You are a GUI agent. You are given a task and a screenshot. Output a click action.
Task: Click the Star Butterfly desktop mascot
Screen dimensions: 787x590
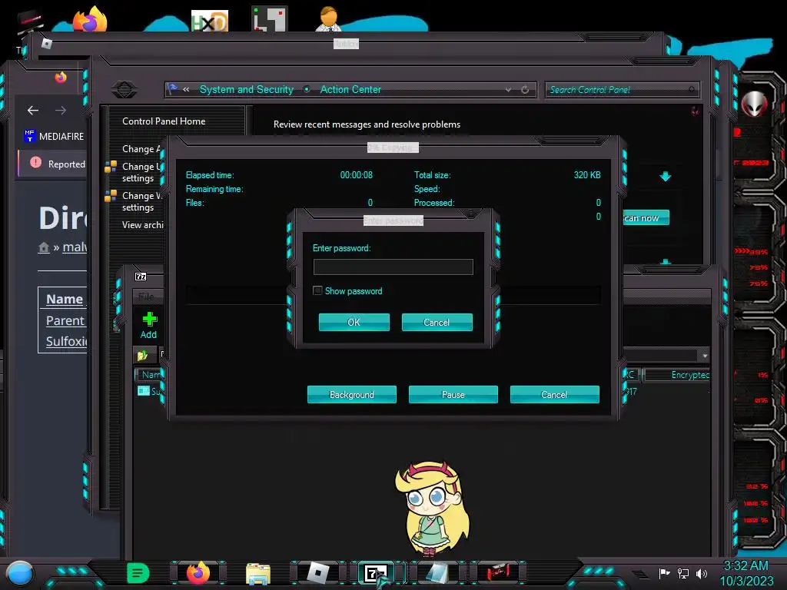tap(432, 509)
